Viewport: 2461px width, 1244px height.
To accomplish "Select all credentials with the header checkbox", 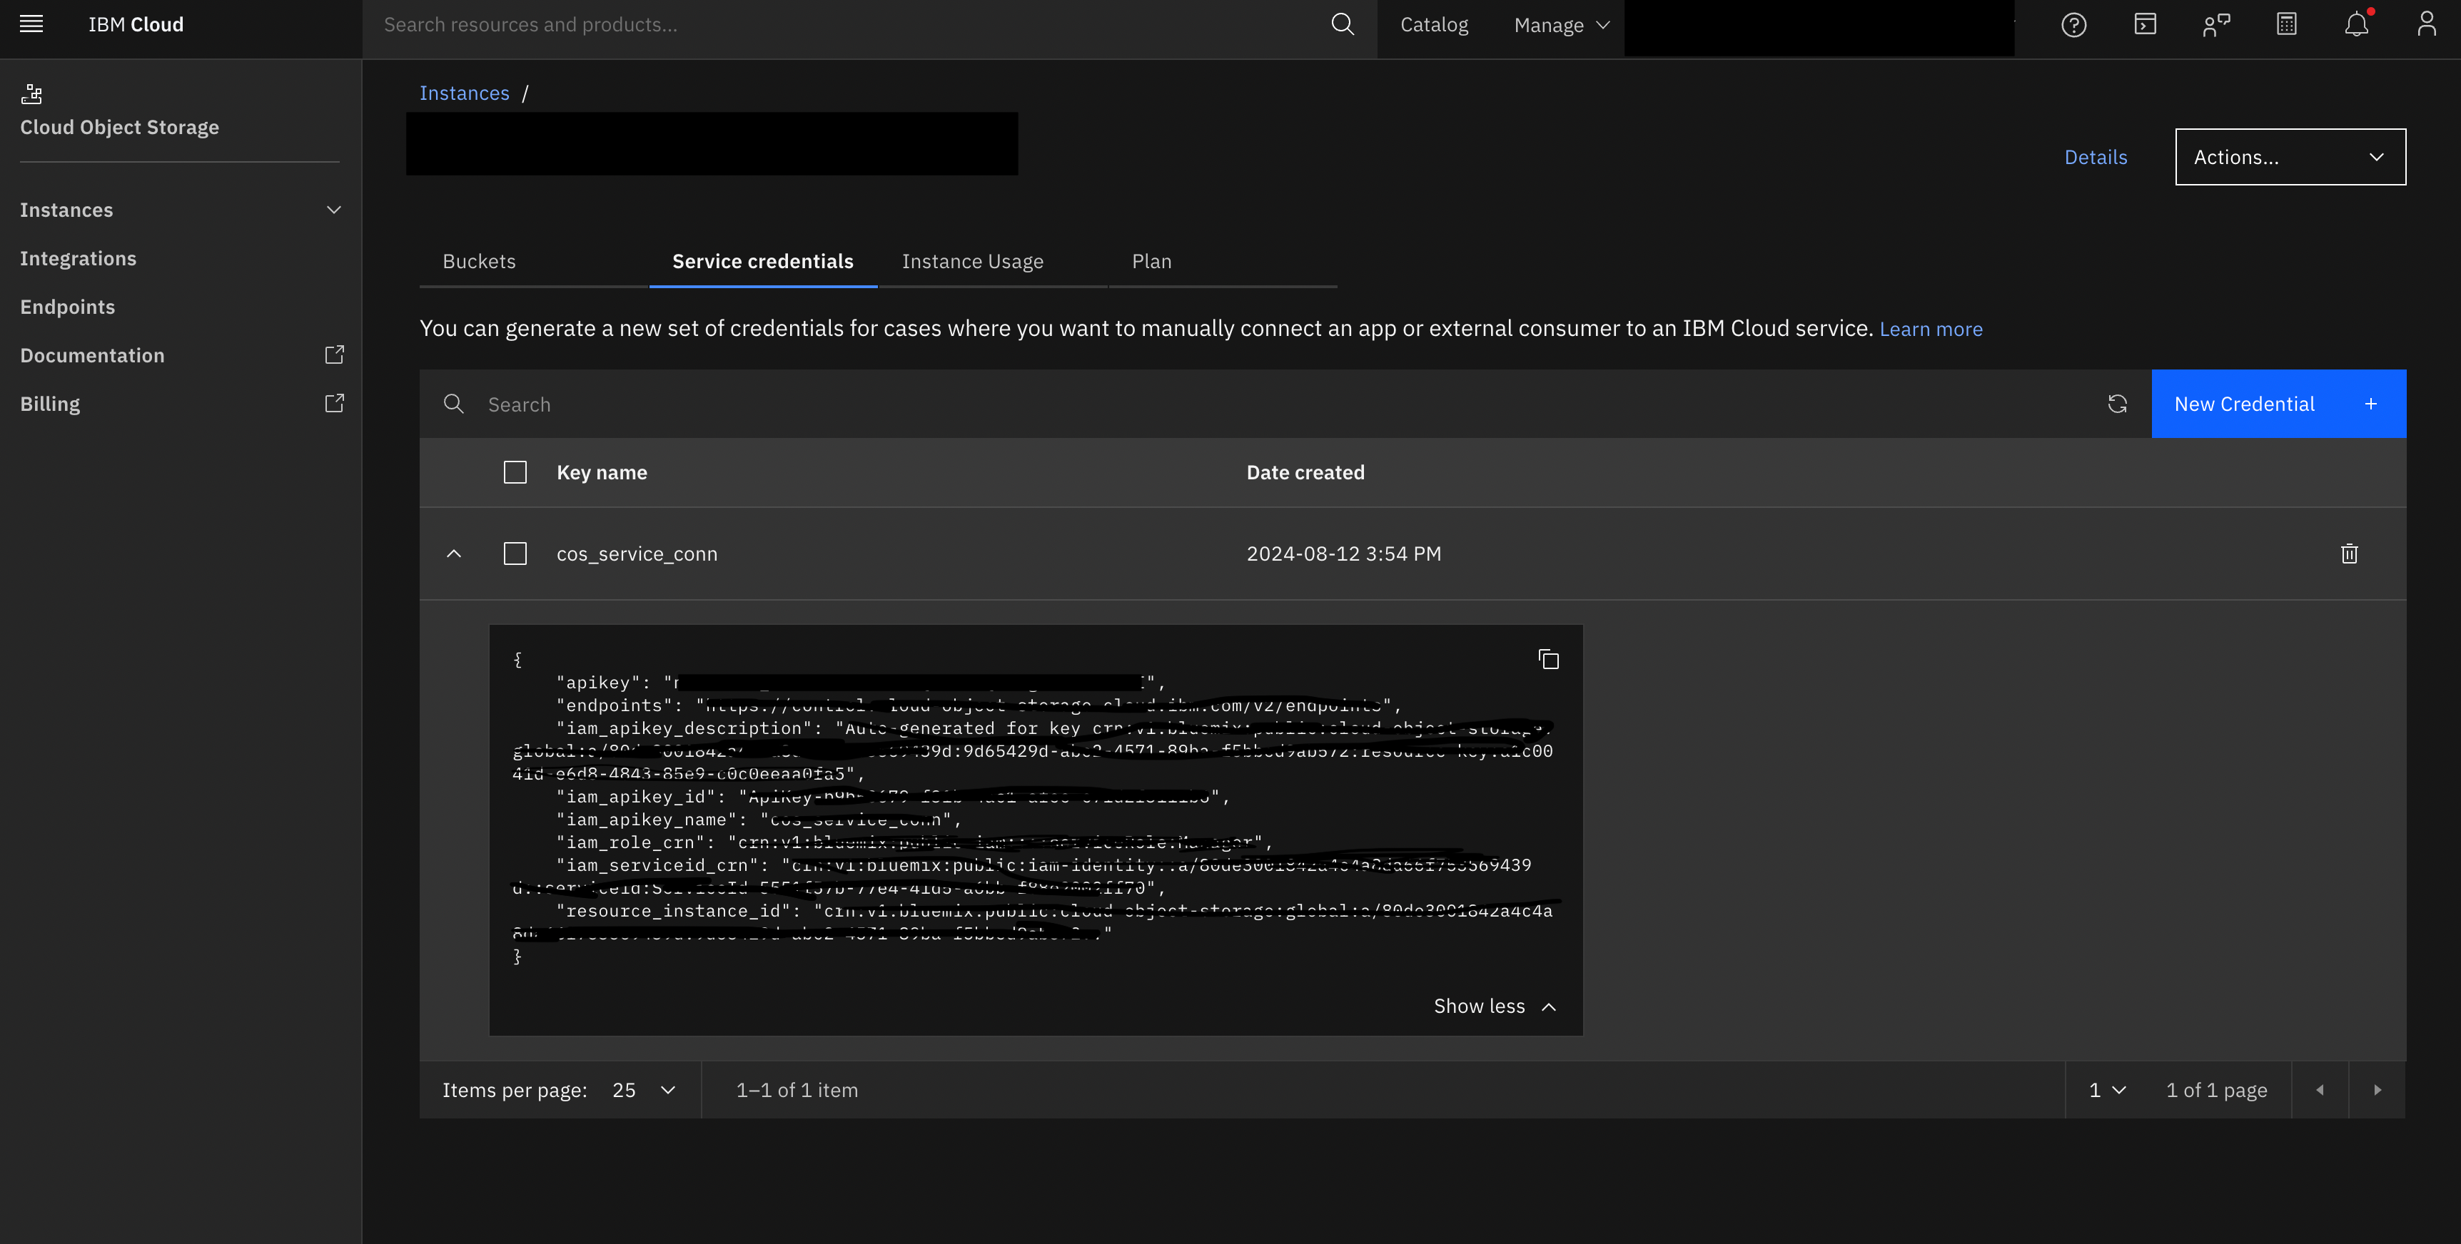I will [515, 471].
